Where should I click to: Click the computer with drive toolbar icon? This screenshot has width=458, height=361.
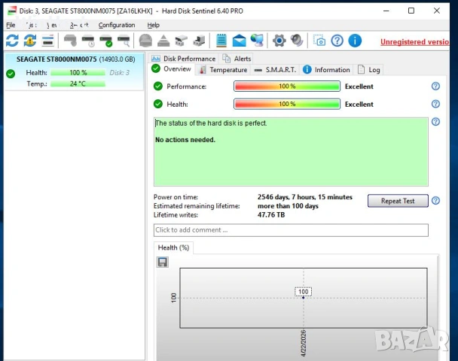[199, 41]
